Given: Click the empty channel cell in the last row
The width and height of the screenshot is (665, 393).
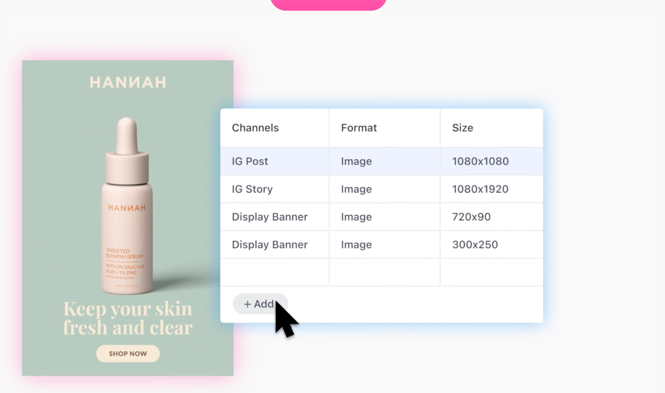Looking at the screenshot, I should [x=274, y=273].
